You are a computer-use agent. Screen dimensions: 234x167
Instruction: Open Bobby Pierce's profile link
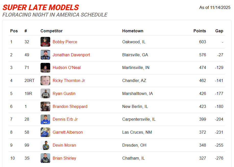click(x=65, y=42)
